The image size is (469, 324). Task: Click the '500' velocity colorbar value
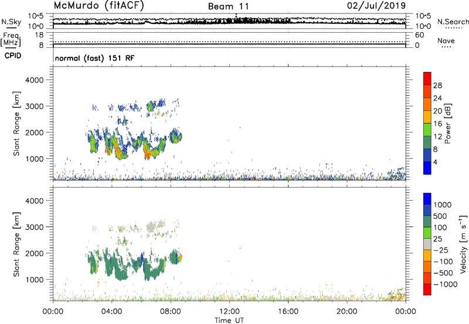point(441,216)
